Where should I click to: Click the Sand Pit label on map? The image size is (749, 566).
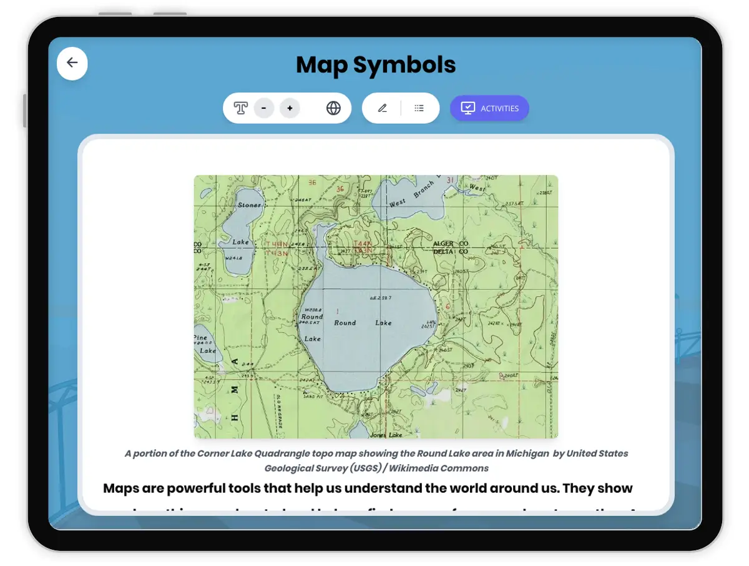[x=311, y=396]
